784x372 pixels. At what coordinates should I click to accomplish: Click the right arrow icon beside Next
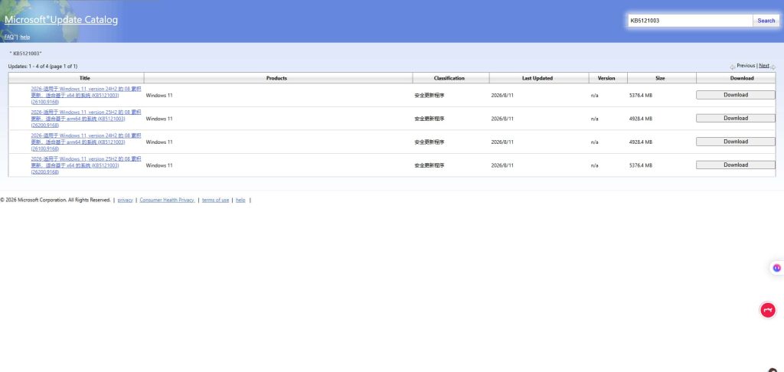click(773, 67)
